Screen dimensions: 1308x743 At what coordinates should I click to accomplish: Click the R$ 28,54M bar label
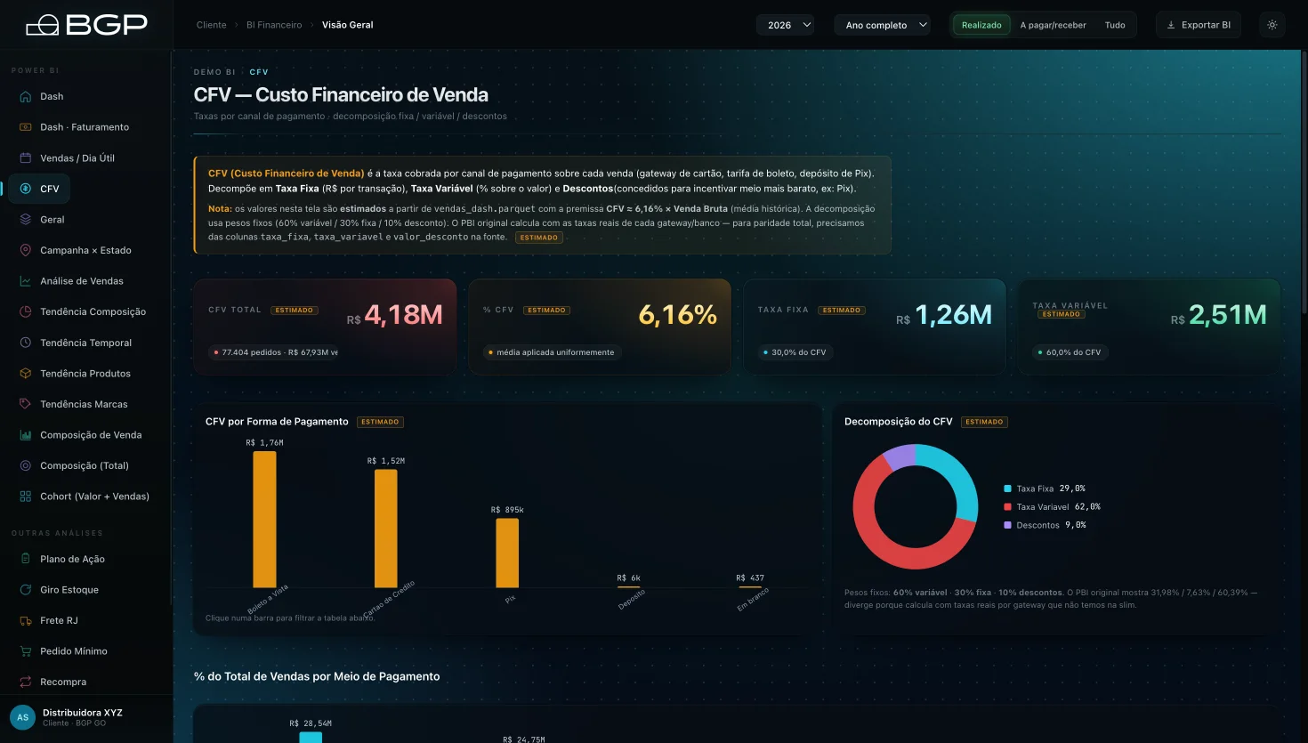pyautogui.click(x=311, y=723)
